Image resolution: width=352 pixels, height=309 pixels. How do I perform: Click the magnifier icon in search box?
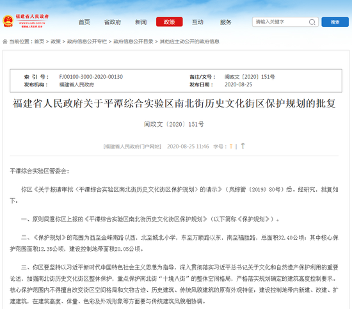point(312,22)
